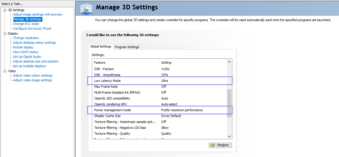Open Rotate display page
The height and width of the screenshot is (157, 339).
[x=23, y=47]
